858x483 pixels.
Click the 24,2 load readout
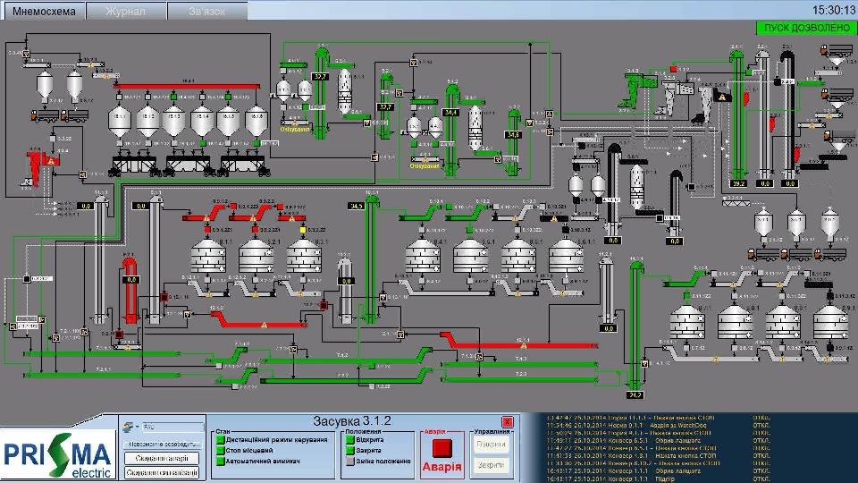[635, 394]
